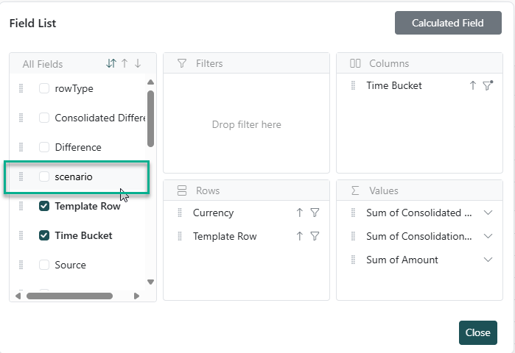Uncheck the Time Bucket field checkbox
515x353 pixels.
pos(44,236)
